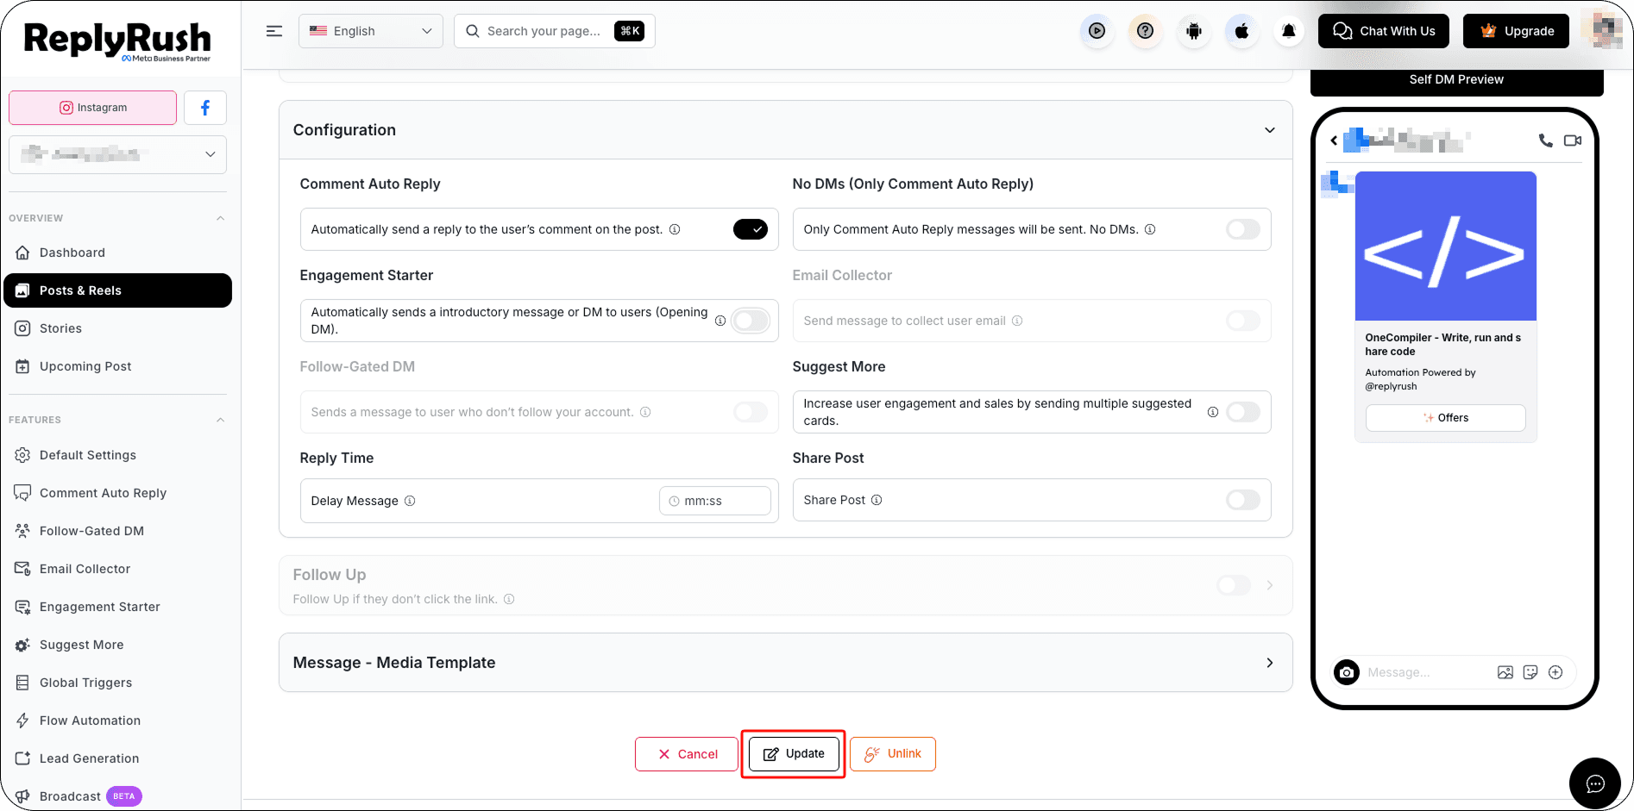Select Flow Automation in the sidebar
This screenshot has width=1634, height=811.
point(118,721)
